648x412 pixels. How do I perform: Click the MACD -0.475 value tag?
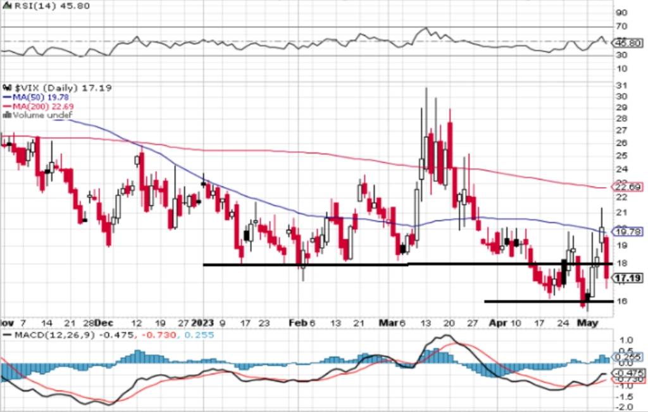[x=628, y=372]
